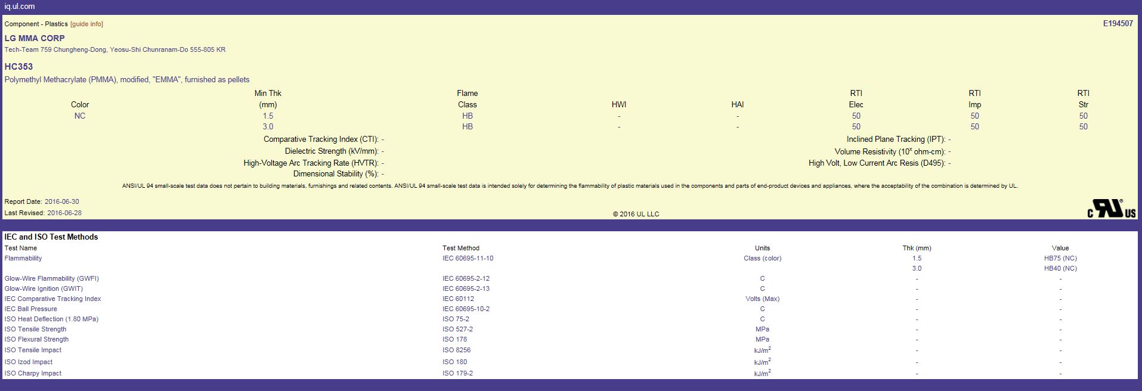The width and height of the screenshot is (1142, 391).
Task: Click High-Voltage Arc Tracking Rate (HVTR) label
Action: [311, 163]
